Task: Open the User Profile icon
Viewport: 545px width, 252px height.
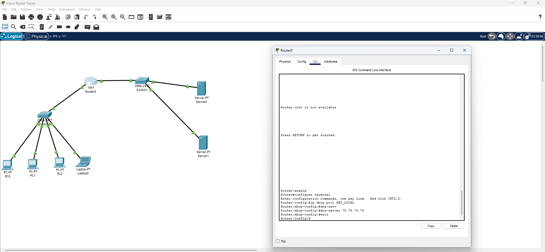Action: click(49, 17)
